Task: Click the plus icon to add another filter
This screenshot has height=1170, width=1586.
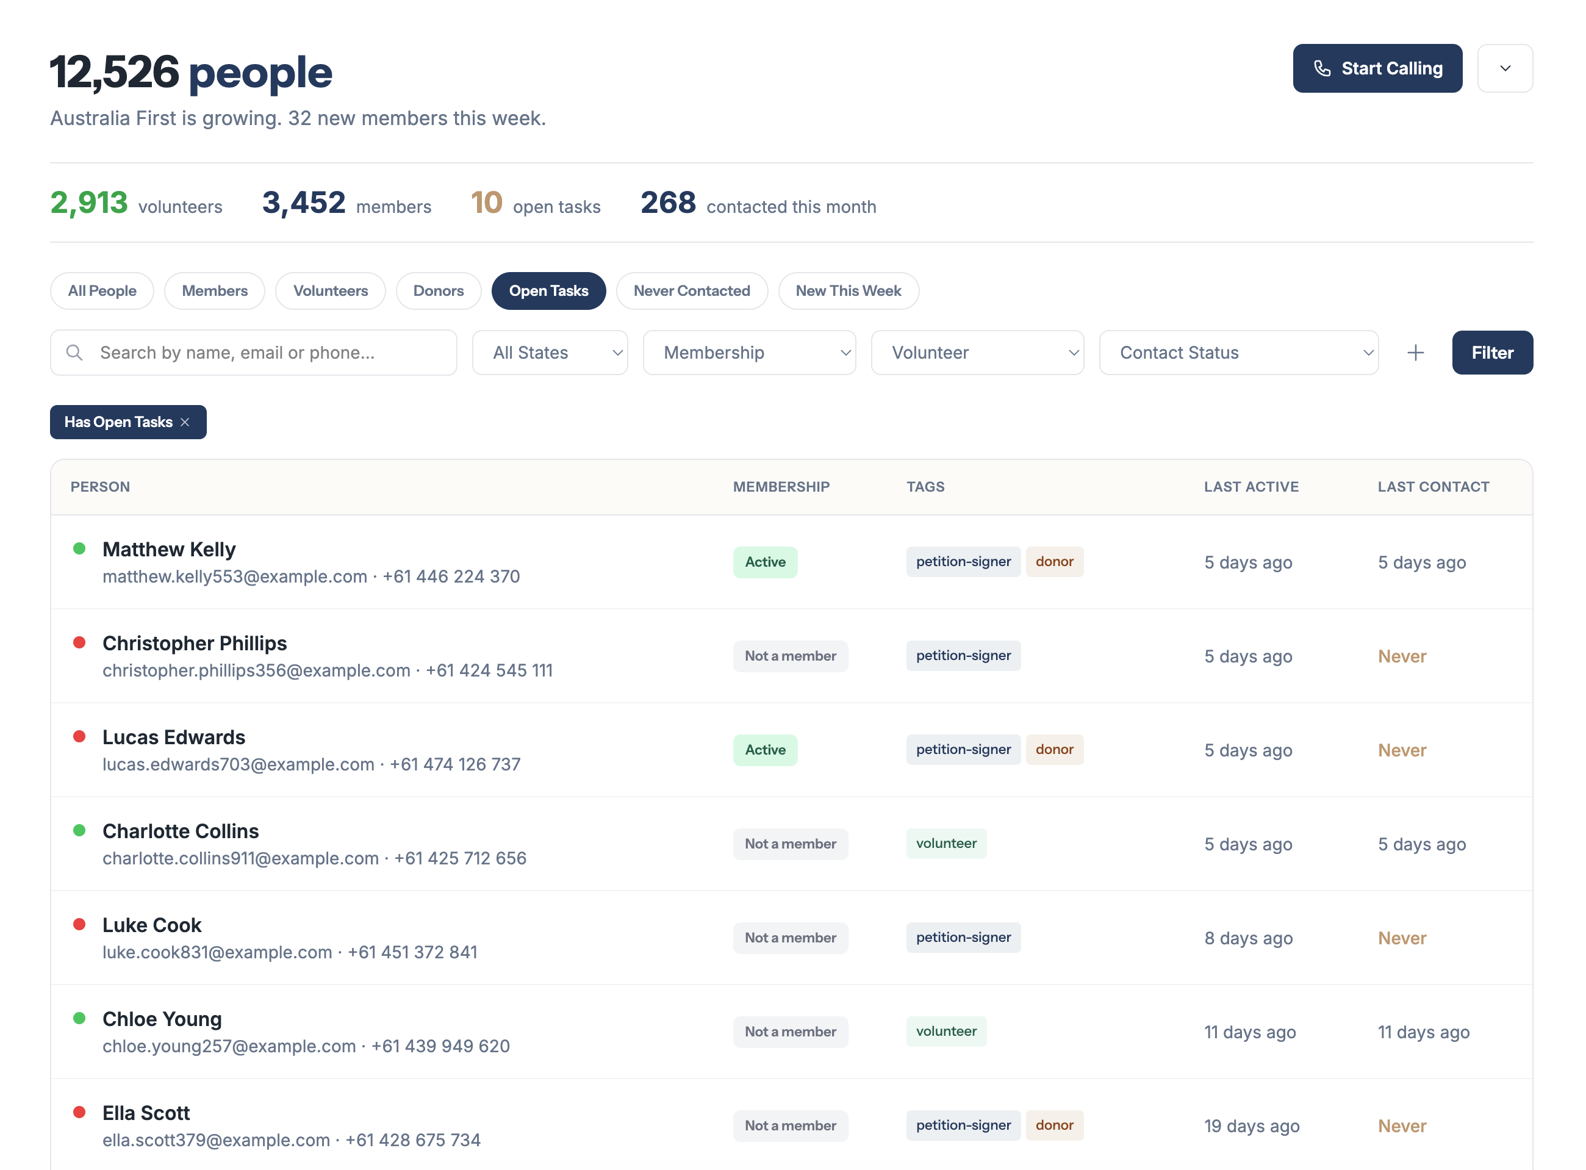Action: [1415, 352]
